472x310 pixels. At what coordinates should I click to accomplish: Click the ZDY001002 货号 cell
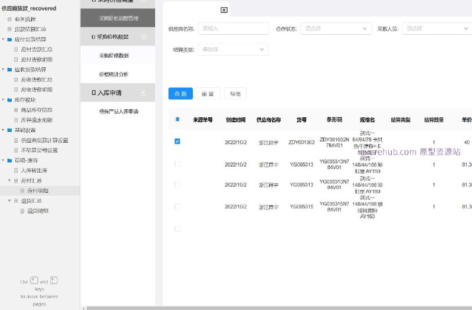point(301,142)
